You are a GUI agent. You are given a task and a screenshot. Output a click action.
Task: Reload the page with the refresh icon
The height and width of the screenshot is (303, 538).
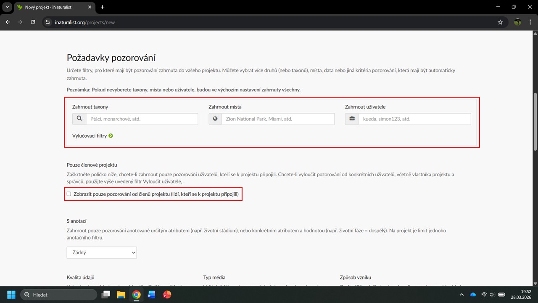click(x=33, y=22)
